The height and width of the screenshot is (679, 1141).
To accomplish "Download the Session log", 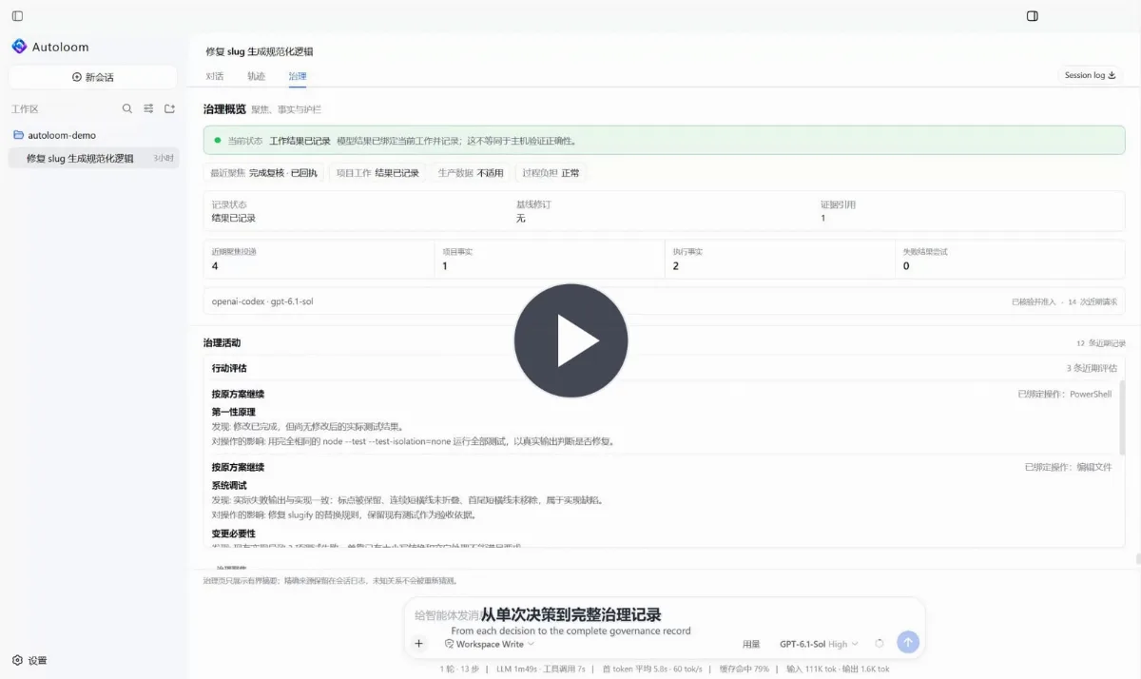I will (1091, 75).
